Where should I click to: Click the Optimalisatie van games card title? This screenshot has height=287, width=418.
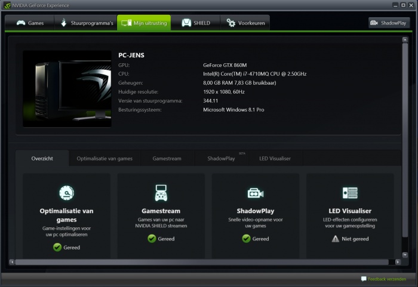(66, 215)
